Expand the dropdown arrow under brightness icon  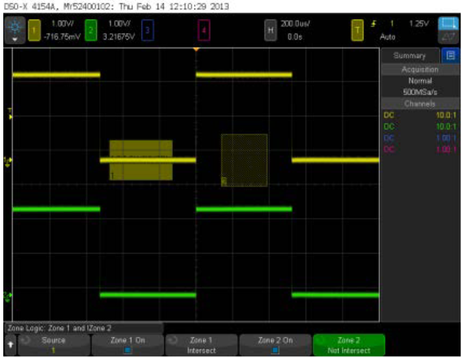[16, 39]
